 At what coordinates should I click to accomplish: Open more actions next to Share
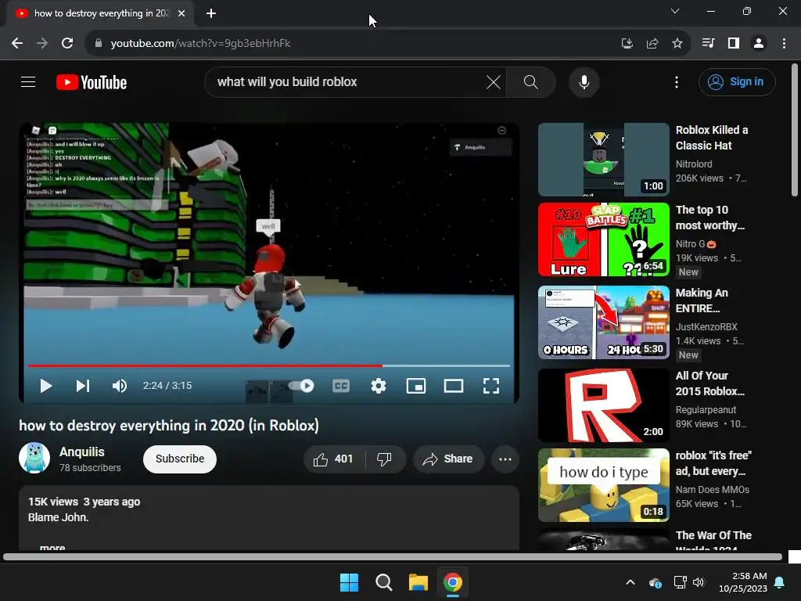(x=505, y=459)
